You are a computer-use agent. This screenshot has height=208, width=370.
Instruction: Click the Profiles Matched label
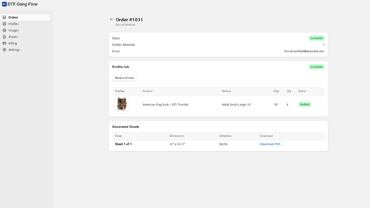coord(123,45)
